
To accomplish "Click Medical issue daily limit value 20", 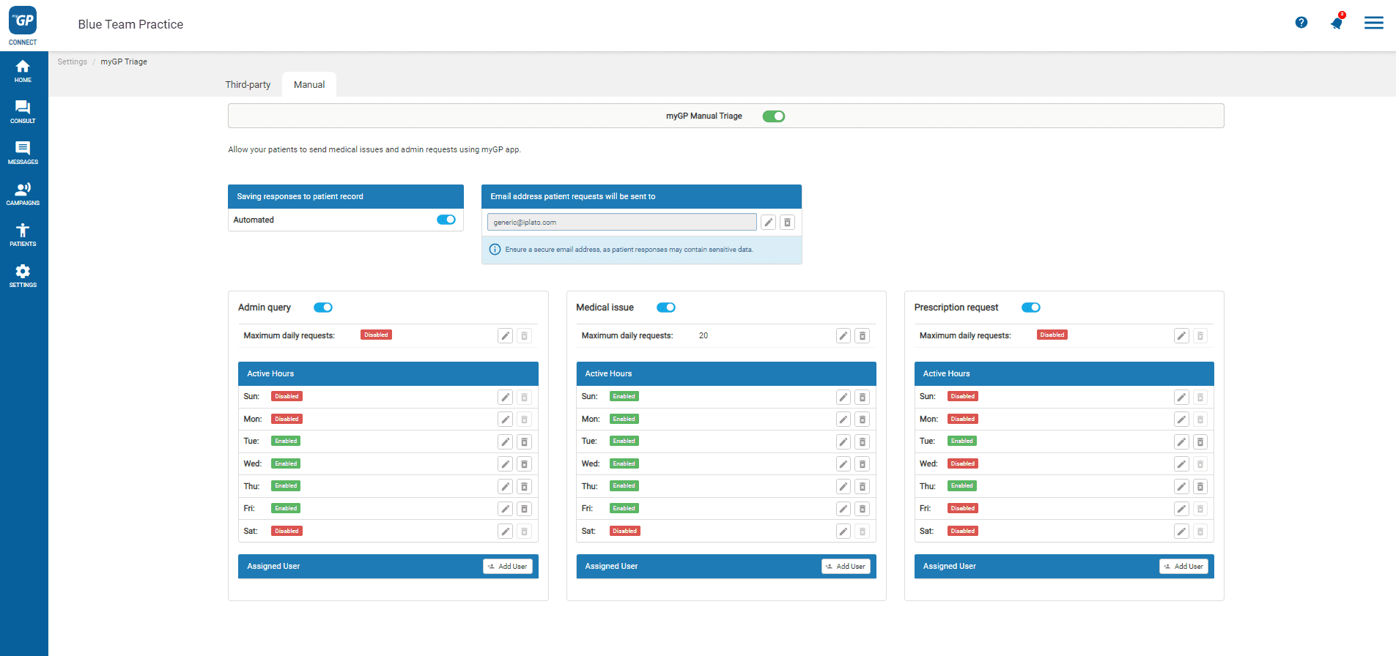I will pyautogui.click(x=703, y=336).
